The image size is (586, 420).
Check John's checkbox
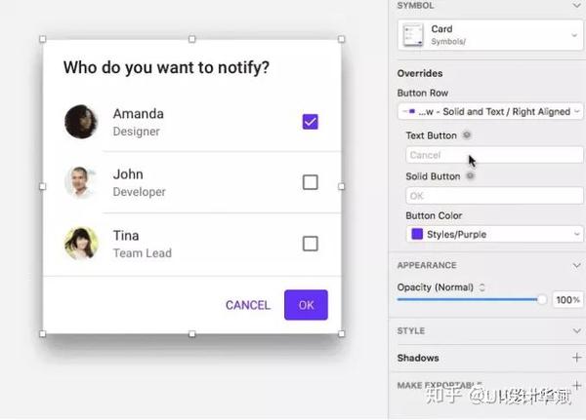pos(311,182)
